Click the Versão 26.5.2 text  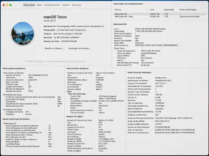click(50, 21)
